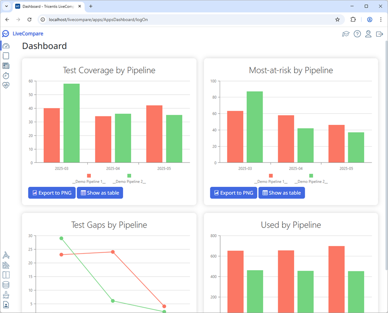Select the notebook icon in the left sidebar

pos(5,55)
